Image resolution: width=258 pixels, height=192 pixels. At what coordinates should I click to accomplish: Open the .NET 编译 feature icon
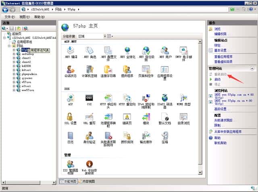click(x=71, y=50)
